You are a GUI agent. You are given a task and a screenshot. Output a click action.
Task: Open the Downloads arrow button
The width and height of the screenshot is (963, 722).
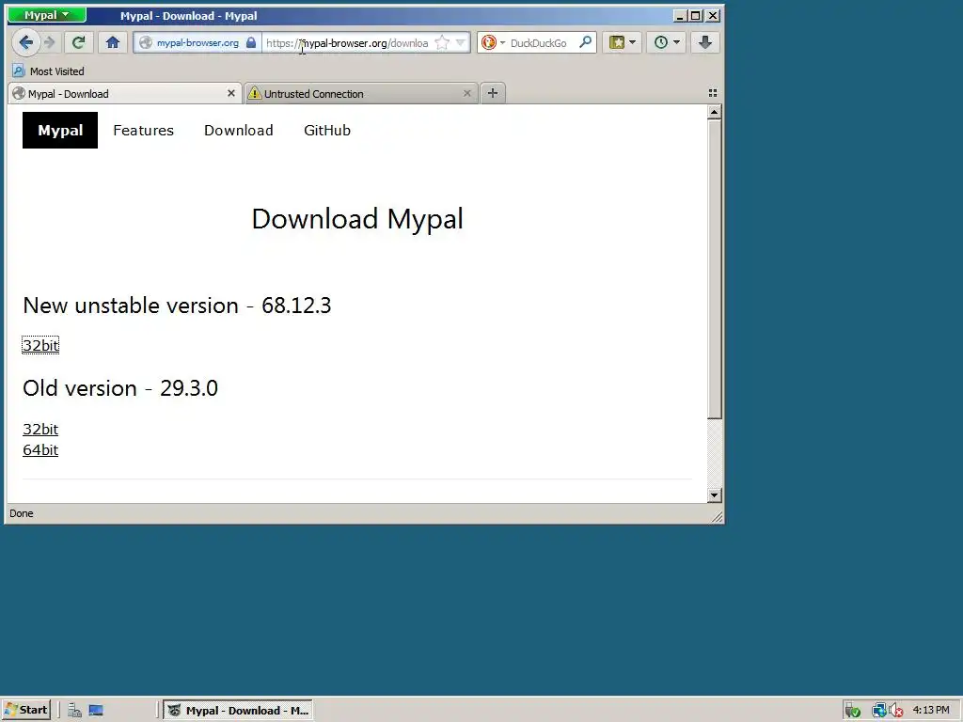pos(705,42)
